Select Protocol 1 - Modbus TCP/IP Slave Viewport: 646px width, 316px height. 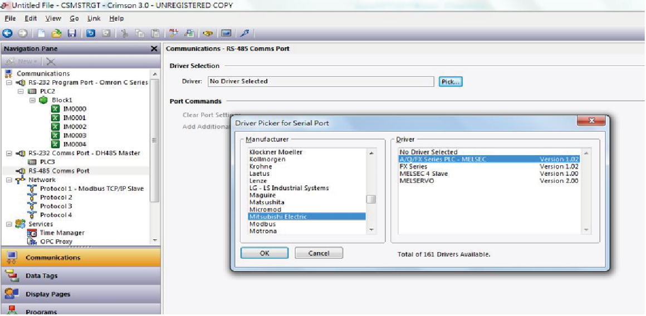pyautogui.click(x=91, y=189)
